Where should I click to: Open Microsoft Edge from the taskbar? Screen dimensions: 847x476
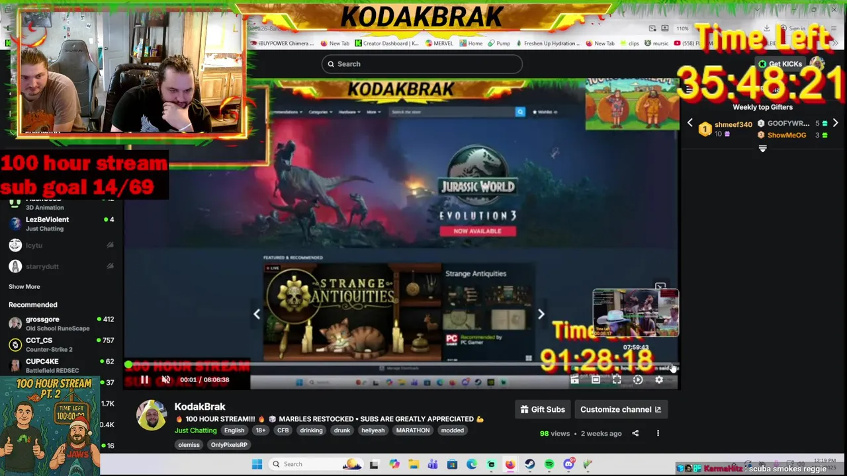click(x=472, y=464)
